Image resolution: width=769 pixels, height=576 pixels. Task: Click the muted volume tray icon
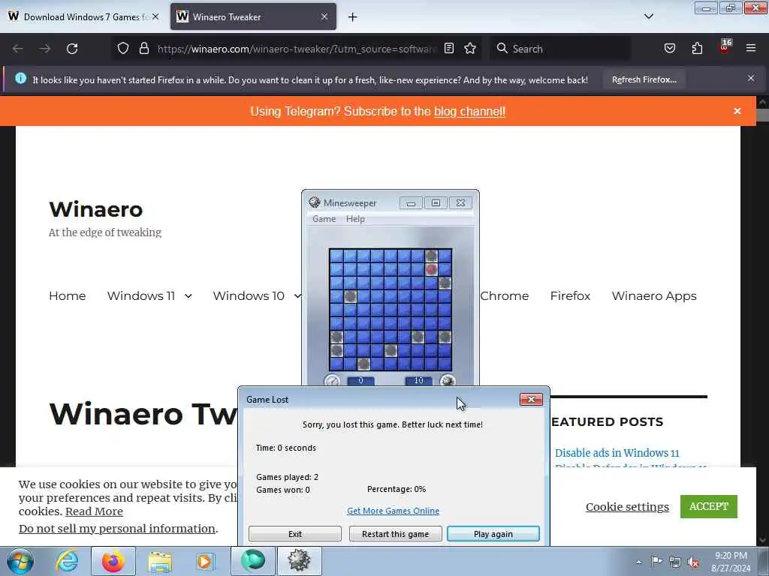[x=693, y=562]
